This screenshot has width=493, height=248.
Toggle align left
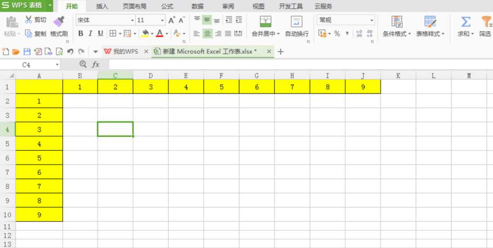pos(197,33)
